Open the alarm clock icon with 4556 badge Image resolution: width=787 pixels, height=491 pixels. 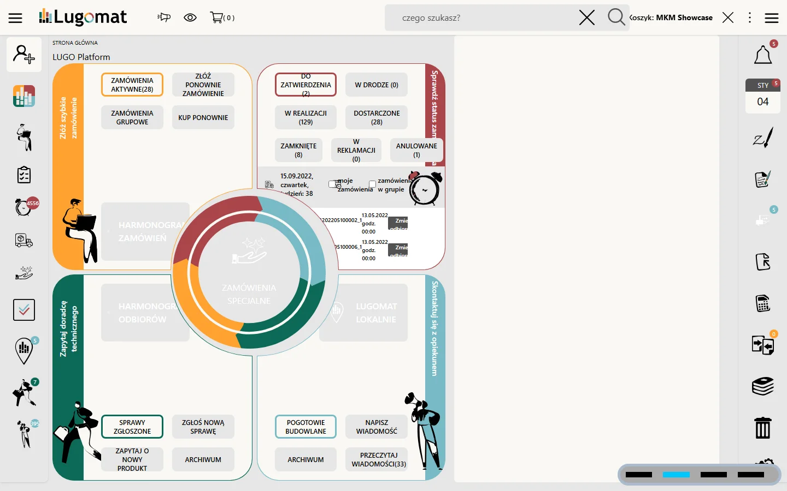[x=24, y=207]
